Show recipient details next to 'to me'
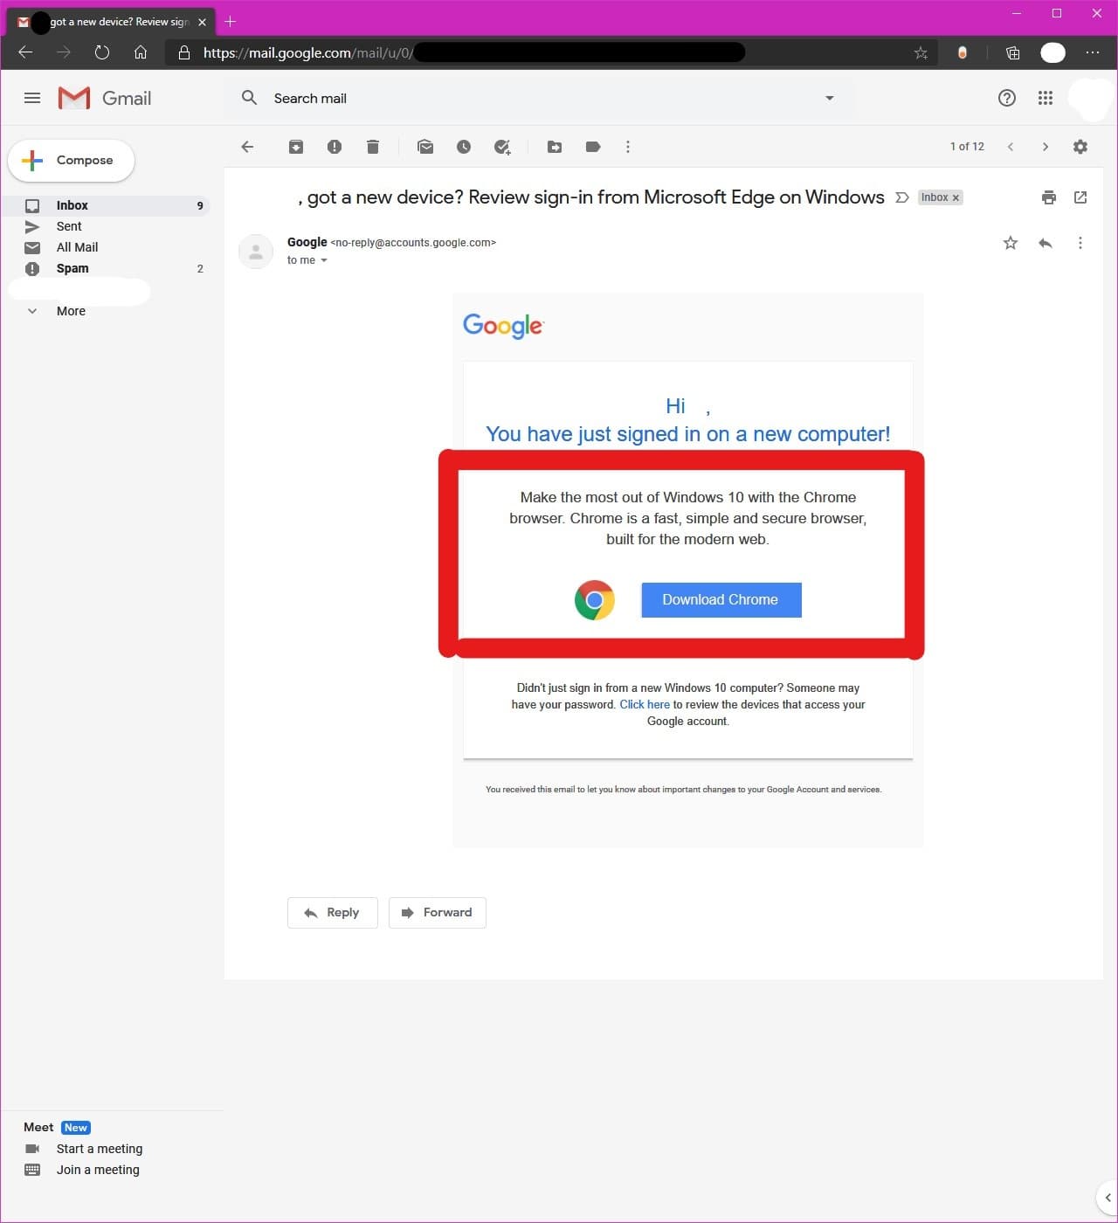 pos(324,260)
